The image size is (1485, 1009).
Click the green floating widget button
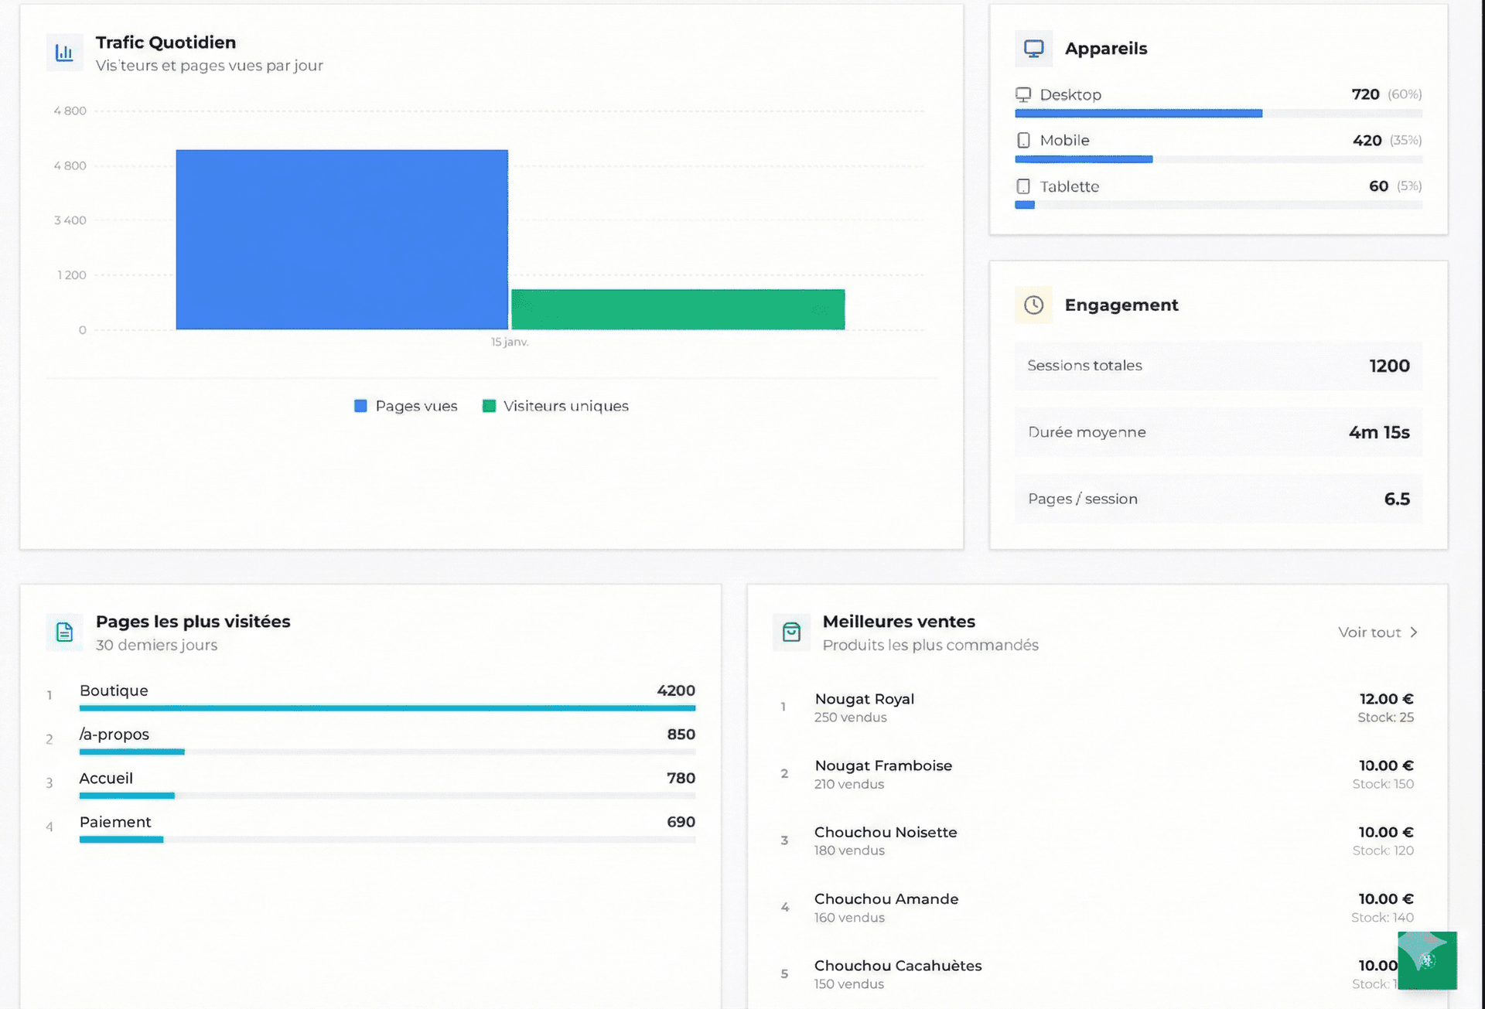click(1427, 960)
